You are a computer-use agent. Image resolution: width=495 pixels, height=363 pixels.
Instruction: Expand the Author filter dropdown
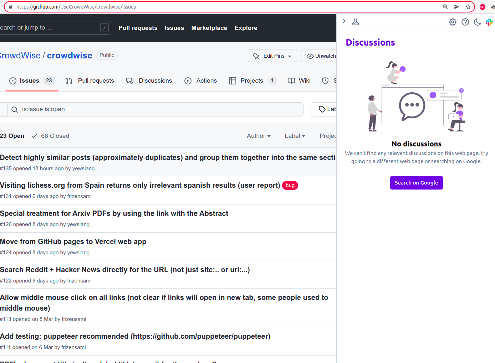tap(259, 136)
